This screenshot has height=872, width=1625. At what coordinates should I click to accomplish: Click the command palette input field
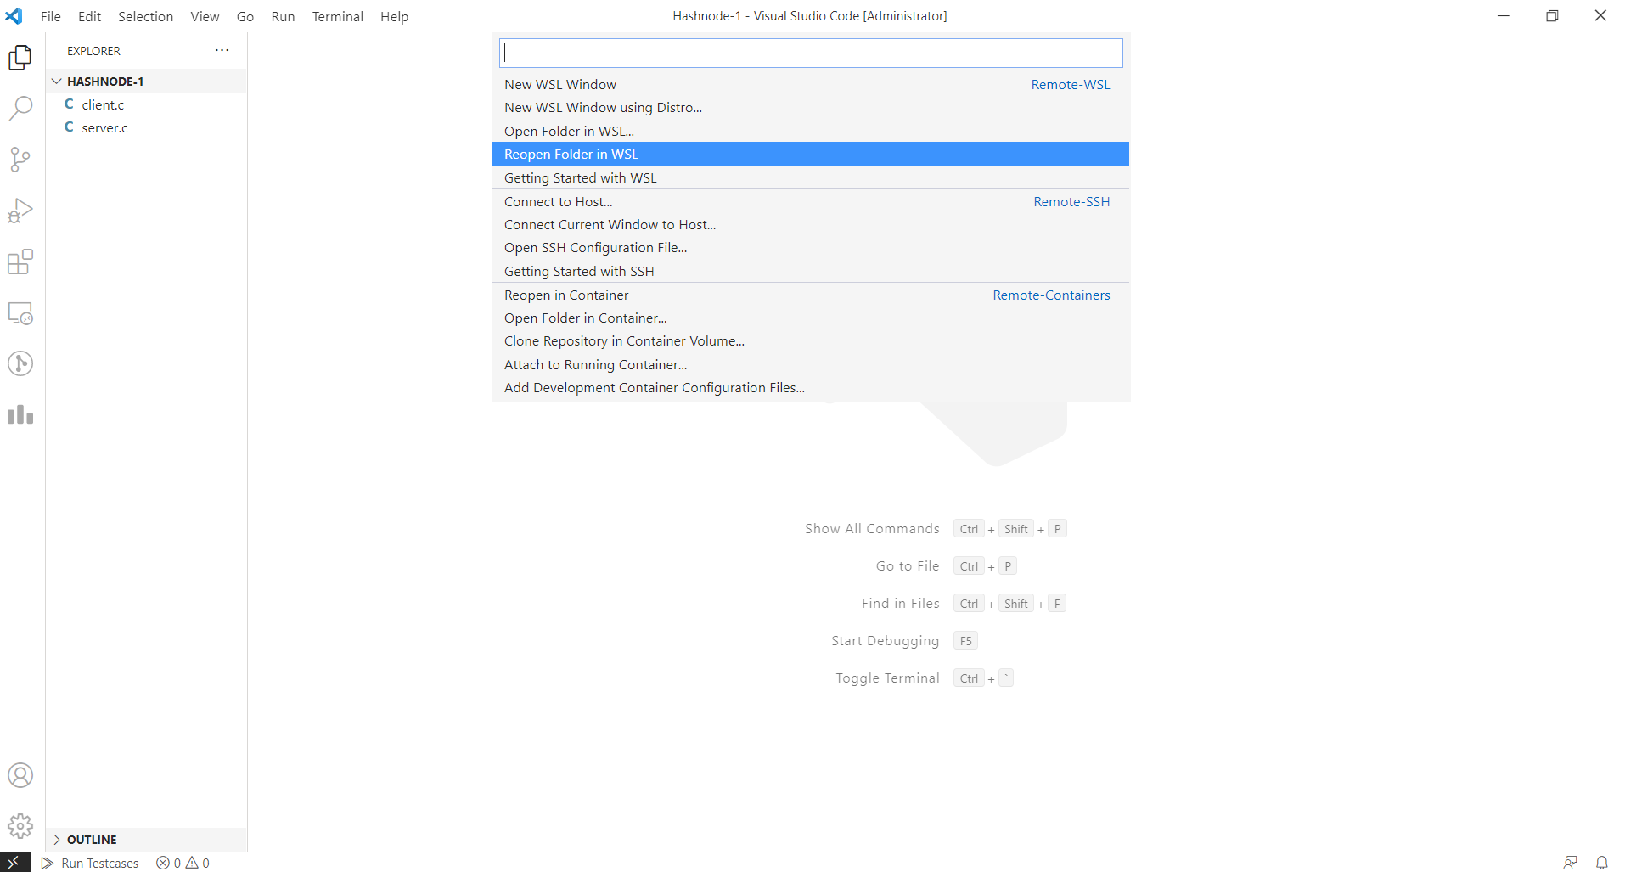pyautogui.click(x=811, y=53)
